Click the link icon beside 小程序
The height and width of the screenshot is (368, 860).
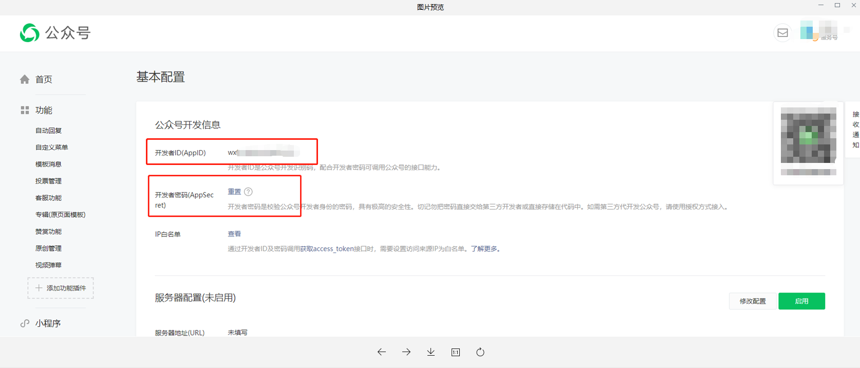coord(25,323)
